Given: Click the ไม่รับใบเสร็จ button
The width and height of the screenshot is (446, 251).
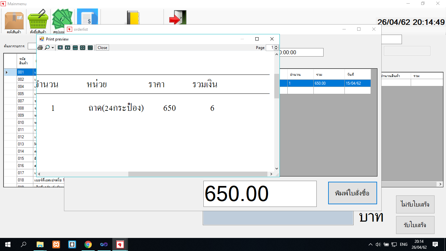Looking at the screenshot, I should click(x=415, y=205).
